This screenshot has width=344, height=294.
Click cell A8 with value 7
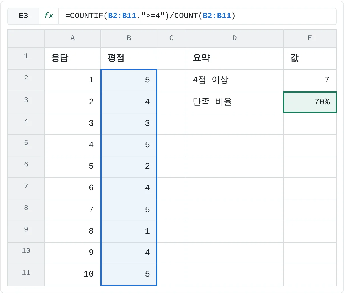[72, 210]
